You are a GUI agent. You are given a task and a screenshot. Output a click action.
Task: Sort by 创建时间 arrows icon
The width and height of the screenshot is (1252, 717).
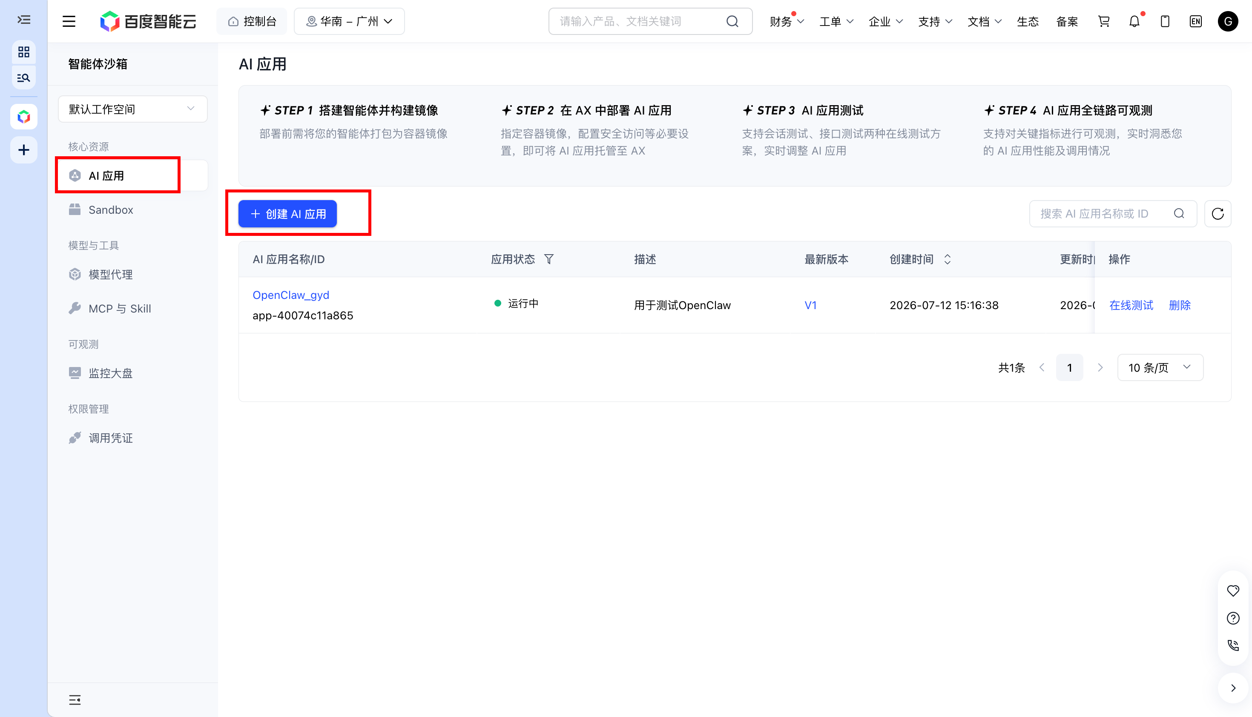[947, 259]
